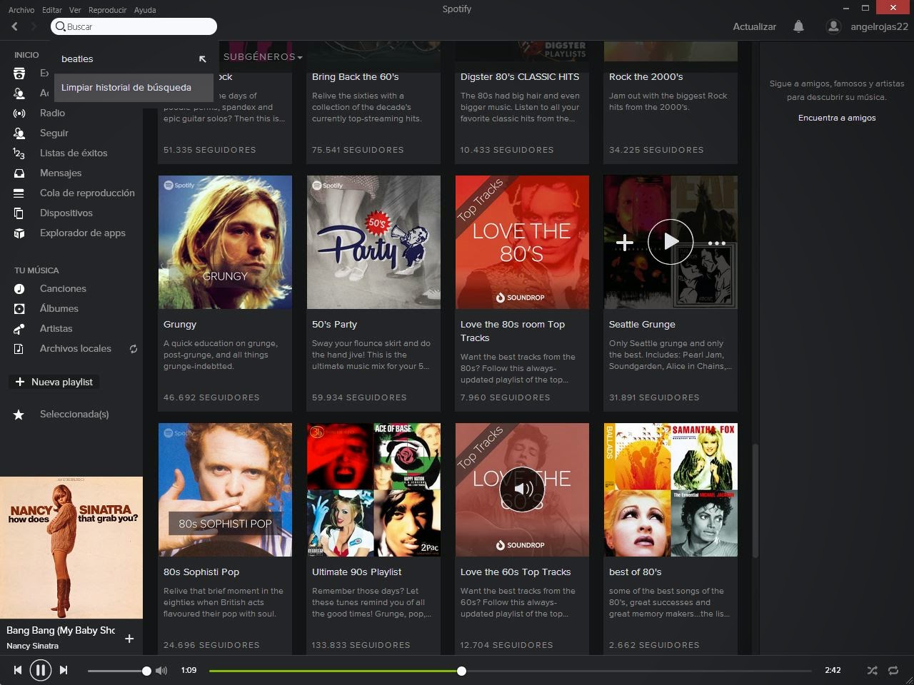The image size is (914, 685).
Task: Refresh local files with the sync icon
Action: pos(133,349)
